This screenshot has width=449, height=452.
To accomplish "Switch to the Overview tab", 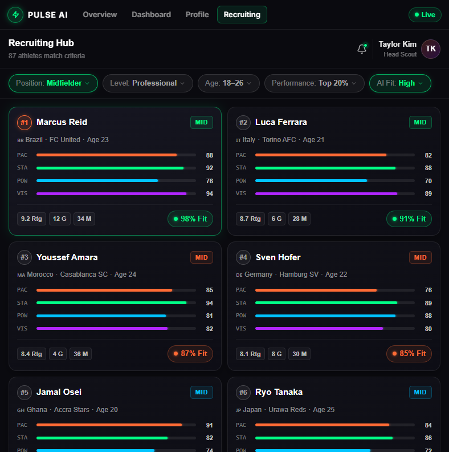I will pos(100,15).
